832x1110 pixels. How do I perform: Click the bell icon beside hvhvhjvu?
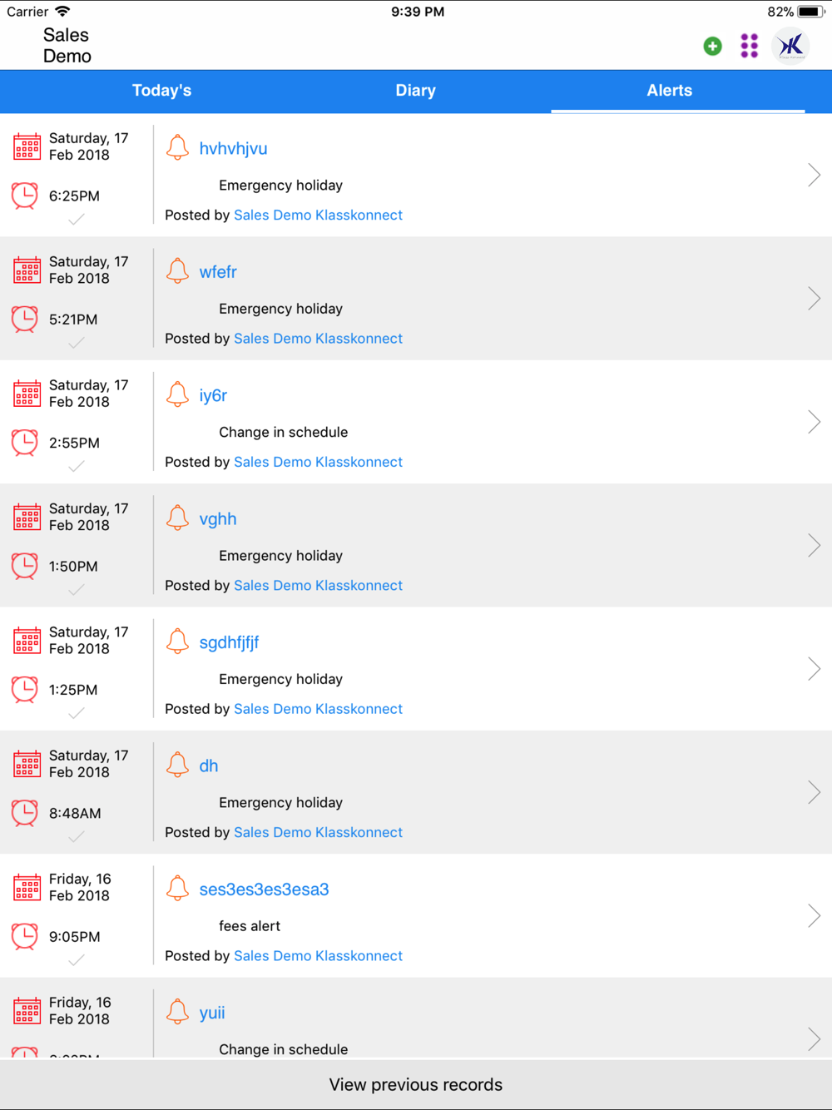tap(177, 147)
